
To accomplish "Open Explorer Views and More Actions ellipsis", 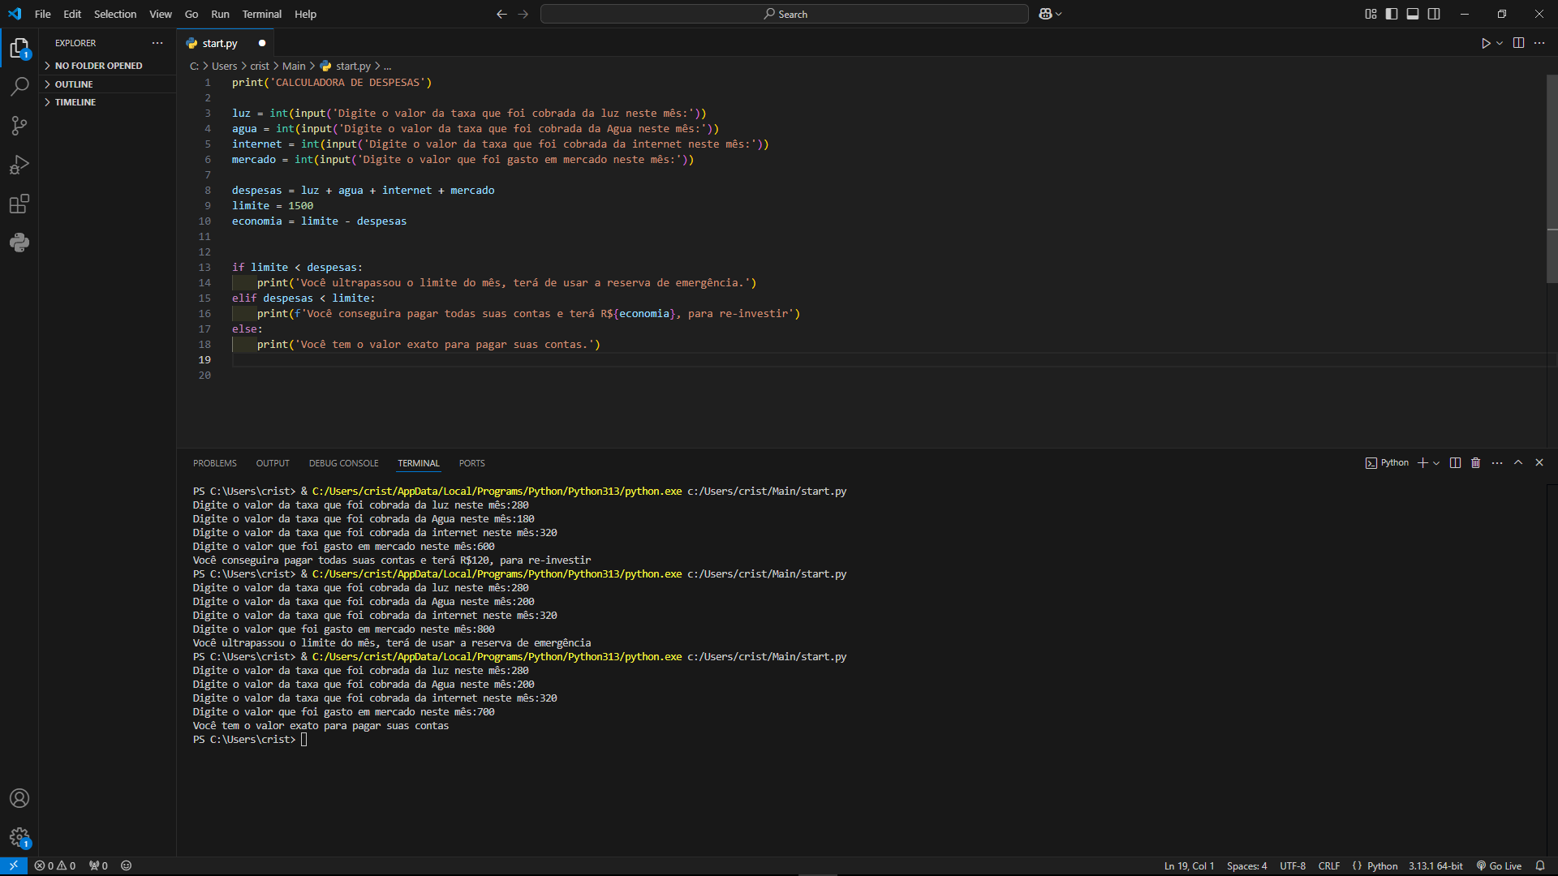I will pos(157,43).
